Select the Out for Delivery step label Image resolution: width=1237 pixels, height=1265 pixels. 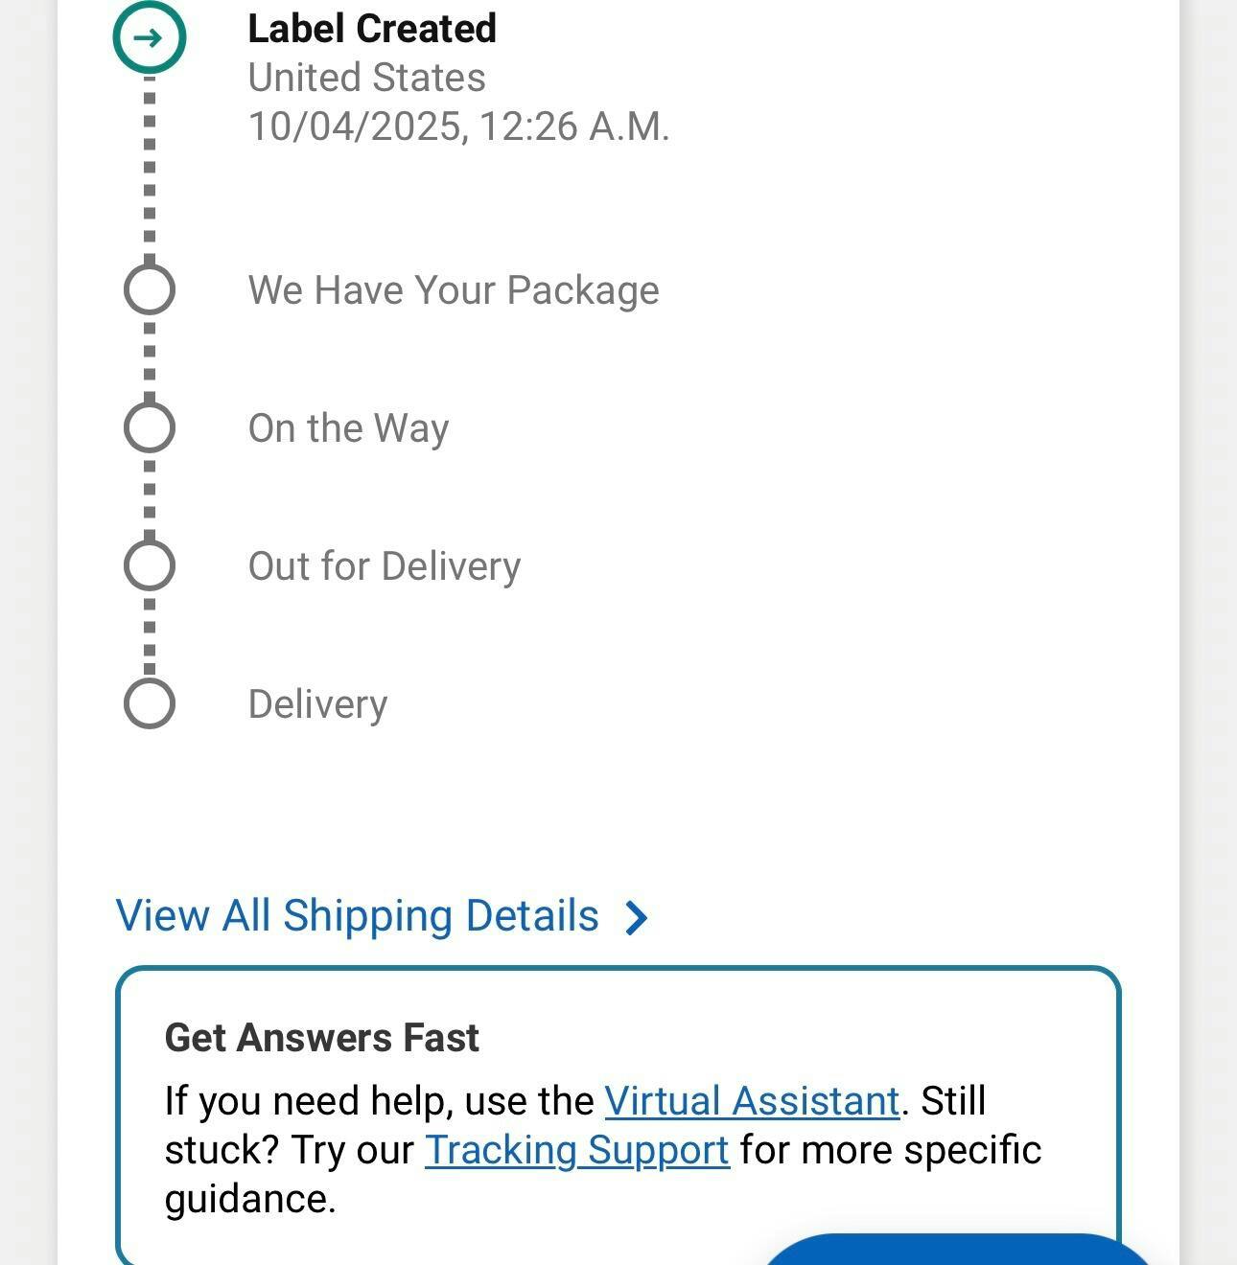click(385, 566)
